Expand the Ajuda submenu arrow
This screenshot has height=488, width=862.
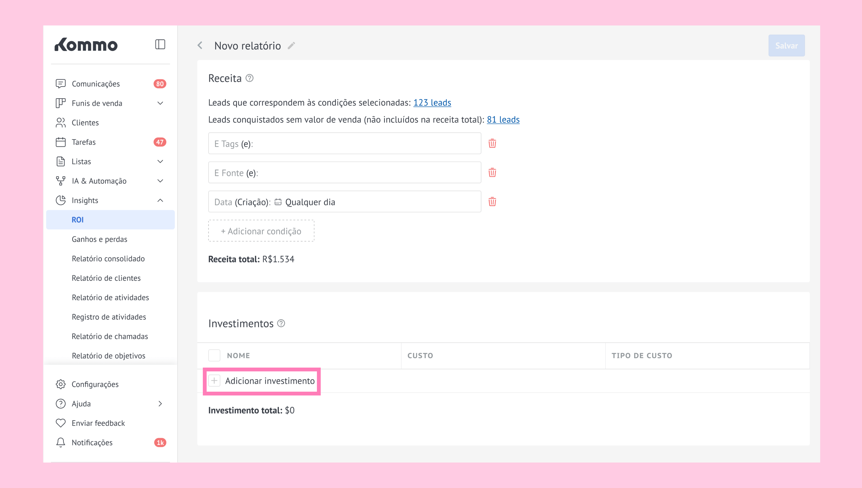[160, 403]
